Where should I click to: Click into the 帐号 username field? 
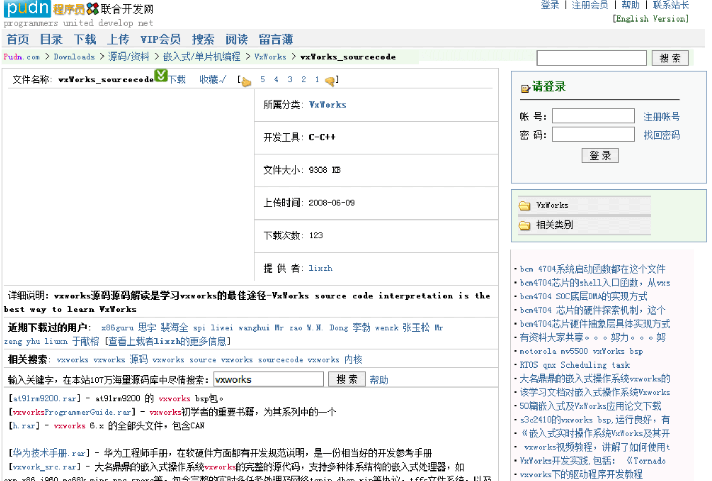[x=593, y=116]
